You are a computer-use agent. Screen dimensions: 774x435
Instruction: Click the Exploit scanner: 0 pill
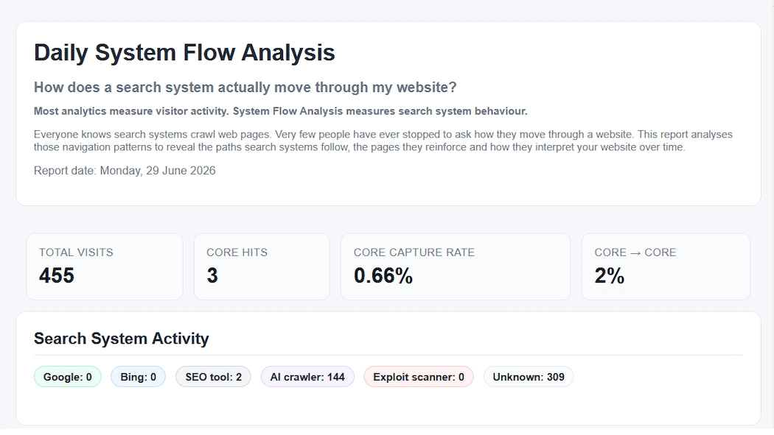[419, 377]
